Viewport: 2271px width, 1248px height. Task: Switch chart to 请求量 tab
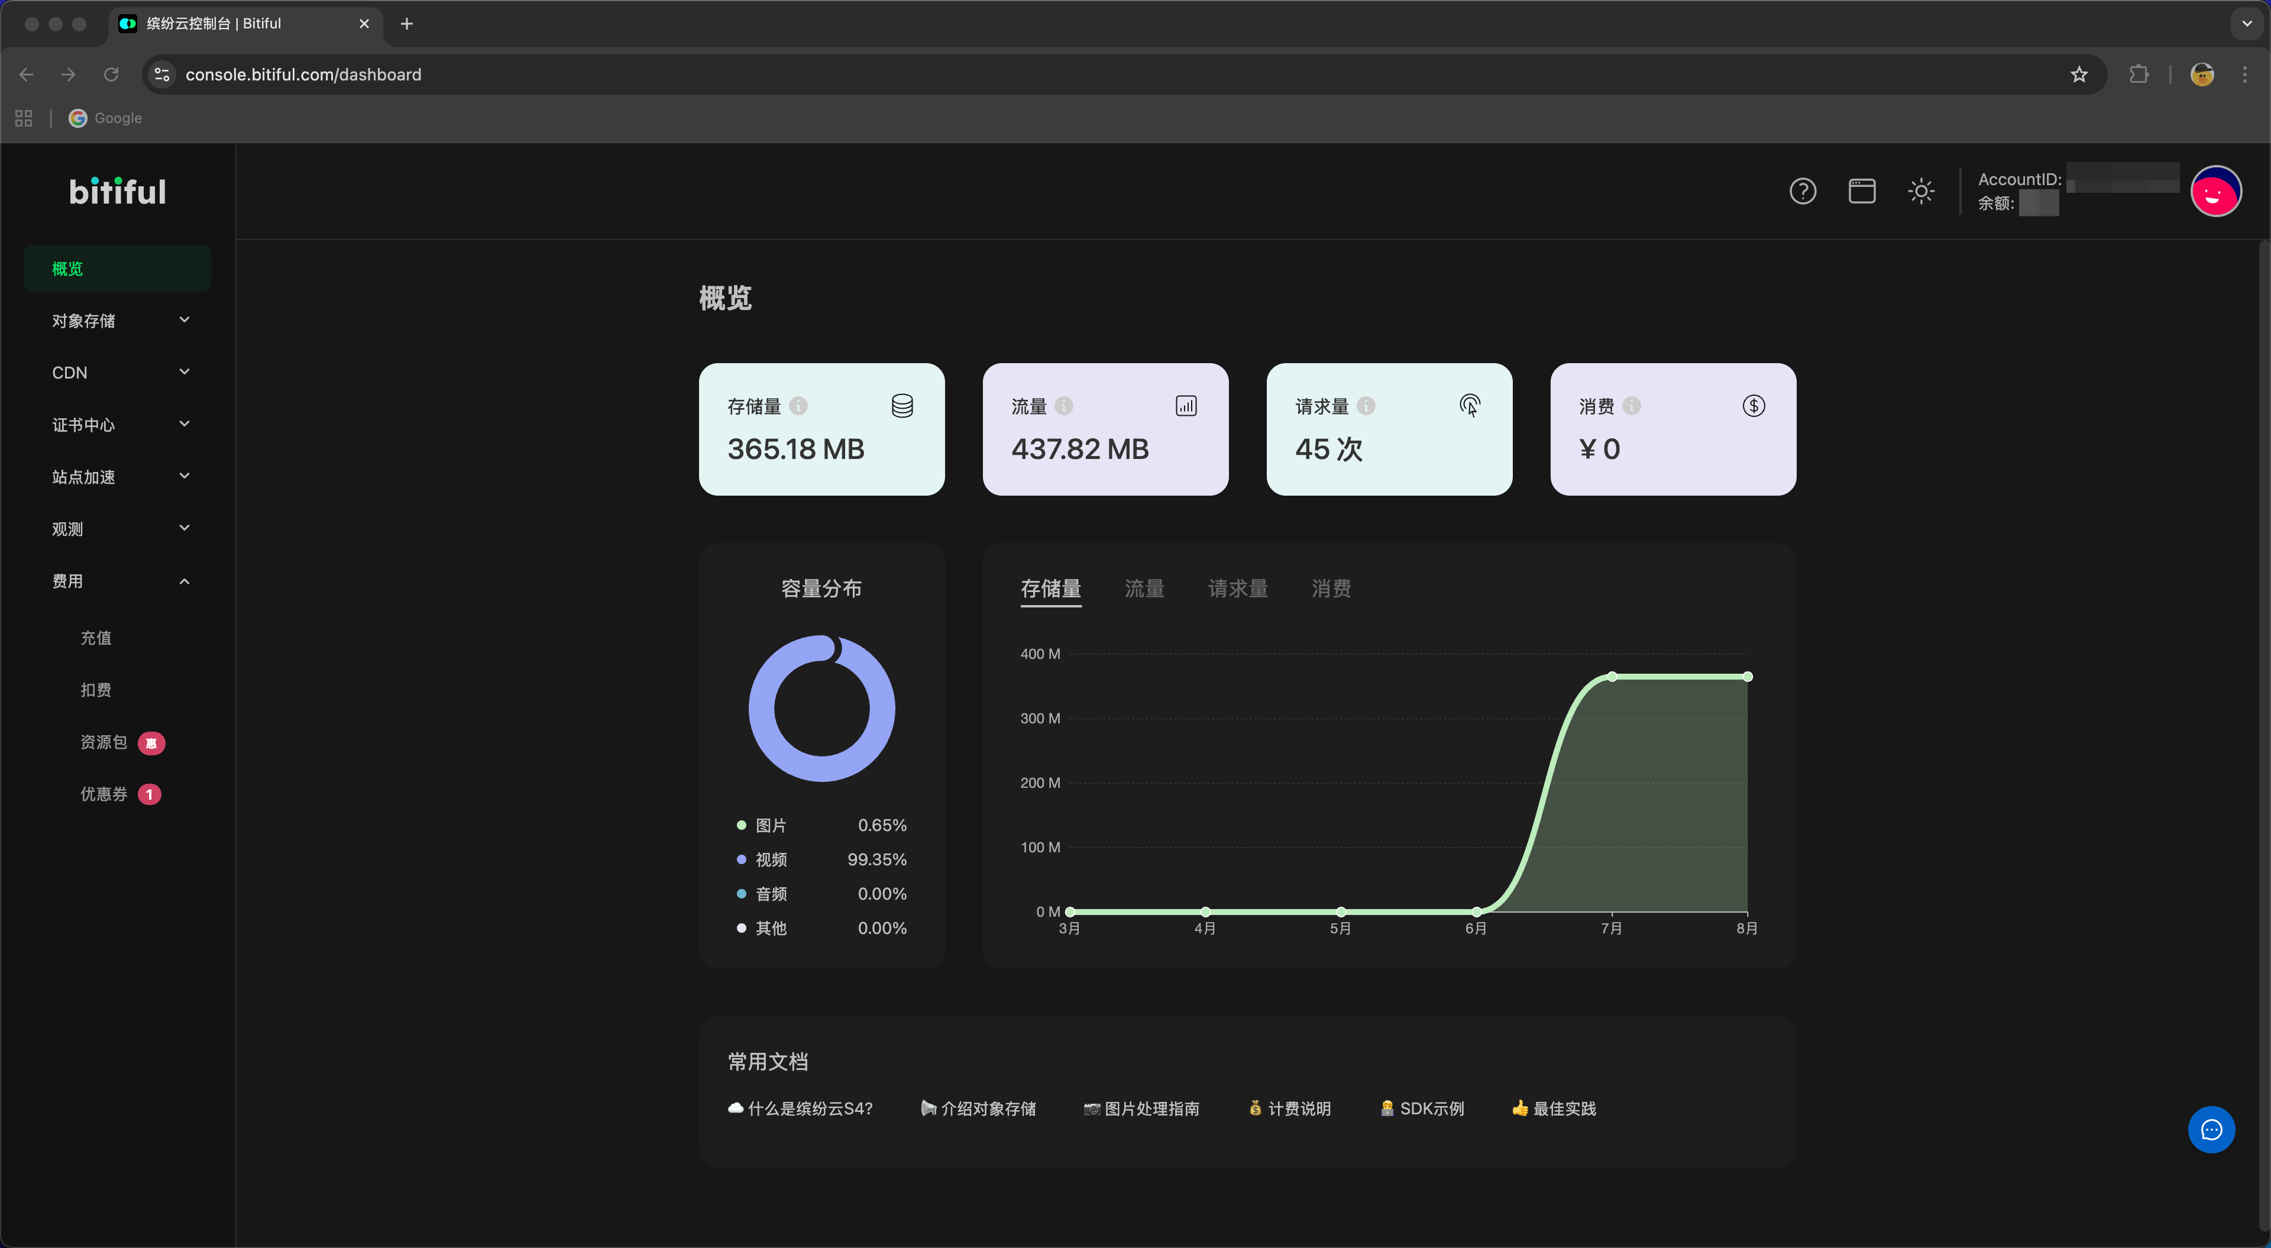[x=1238, y=589]
